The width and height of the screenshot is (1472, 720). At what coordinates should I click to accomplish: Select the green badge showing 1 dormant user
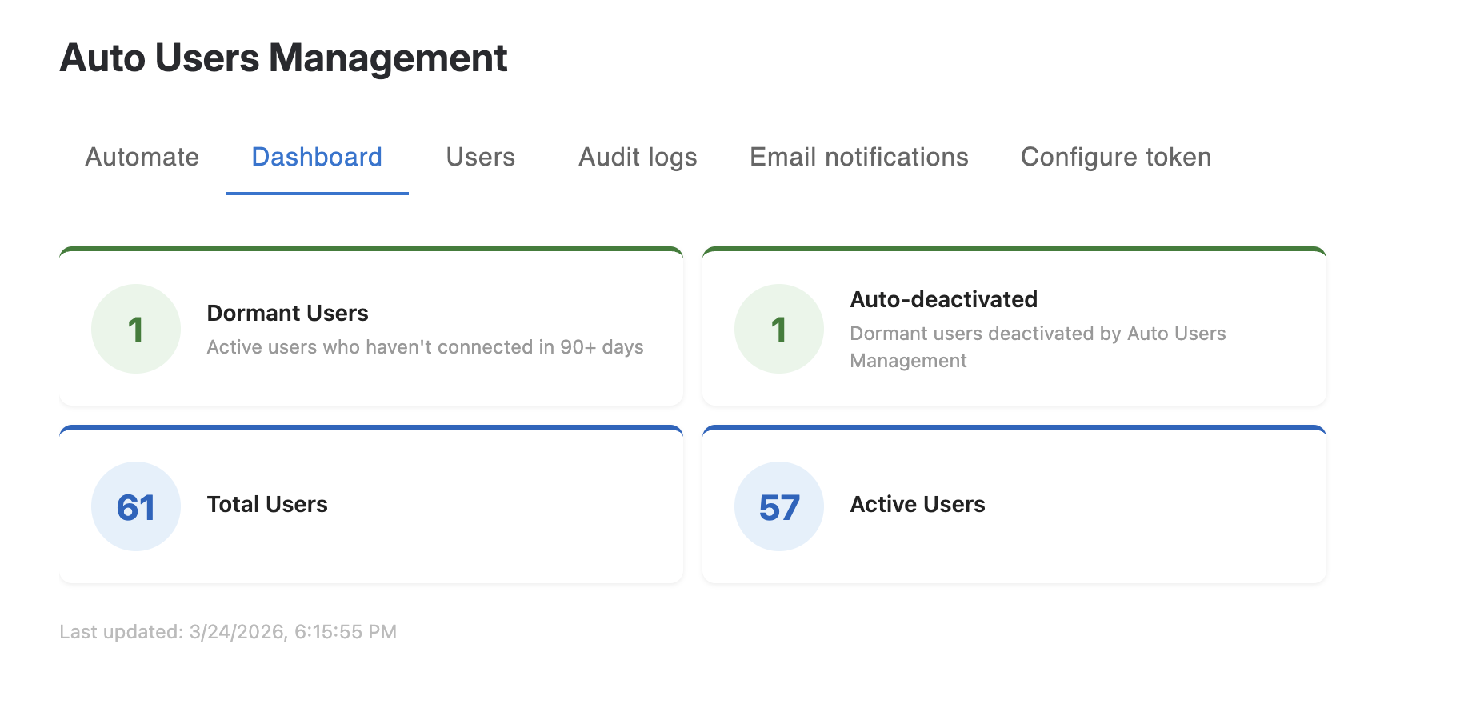[136, 329]
